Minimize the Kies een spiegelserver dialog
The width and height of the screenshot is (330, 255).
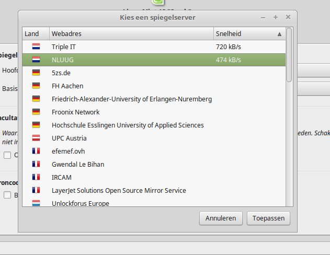point(263,18)
